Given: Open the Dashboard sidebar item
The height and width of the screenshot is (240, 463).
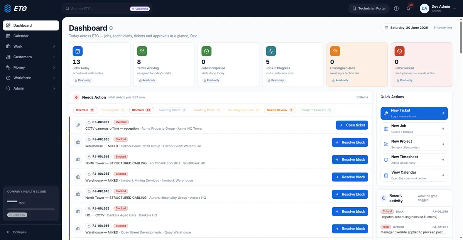Looking at the screenshot, I should click(x=31, y=25).
